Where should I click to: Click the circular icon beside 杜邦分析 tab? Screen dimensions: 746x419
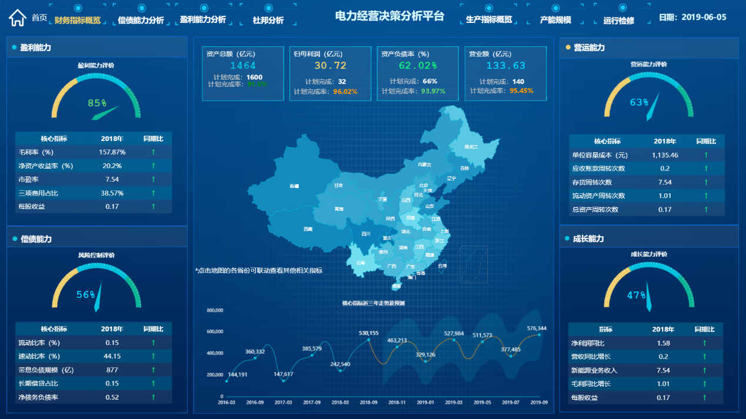click(x=268, y=9)
